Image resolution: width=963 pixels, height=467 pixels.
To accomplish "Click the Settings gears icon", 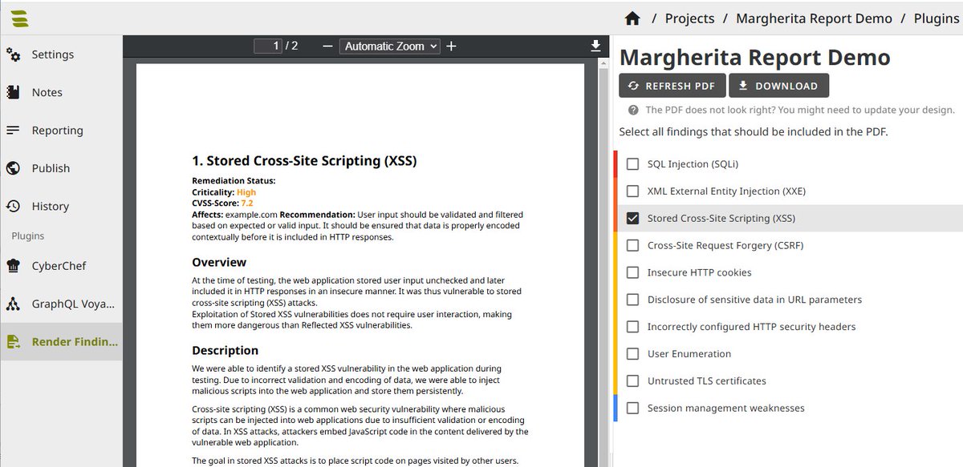I will [x=14, y=54].
